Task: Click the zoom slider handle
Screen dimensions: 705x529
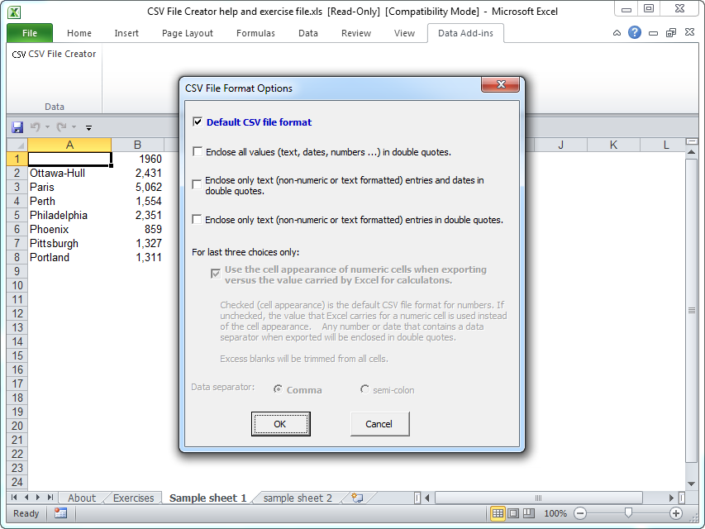Action: (x=629, y=512)
